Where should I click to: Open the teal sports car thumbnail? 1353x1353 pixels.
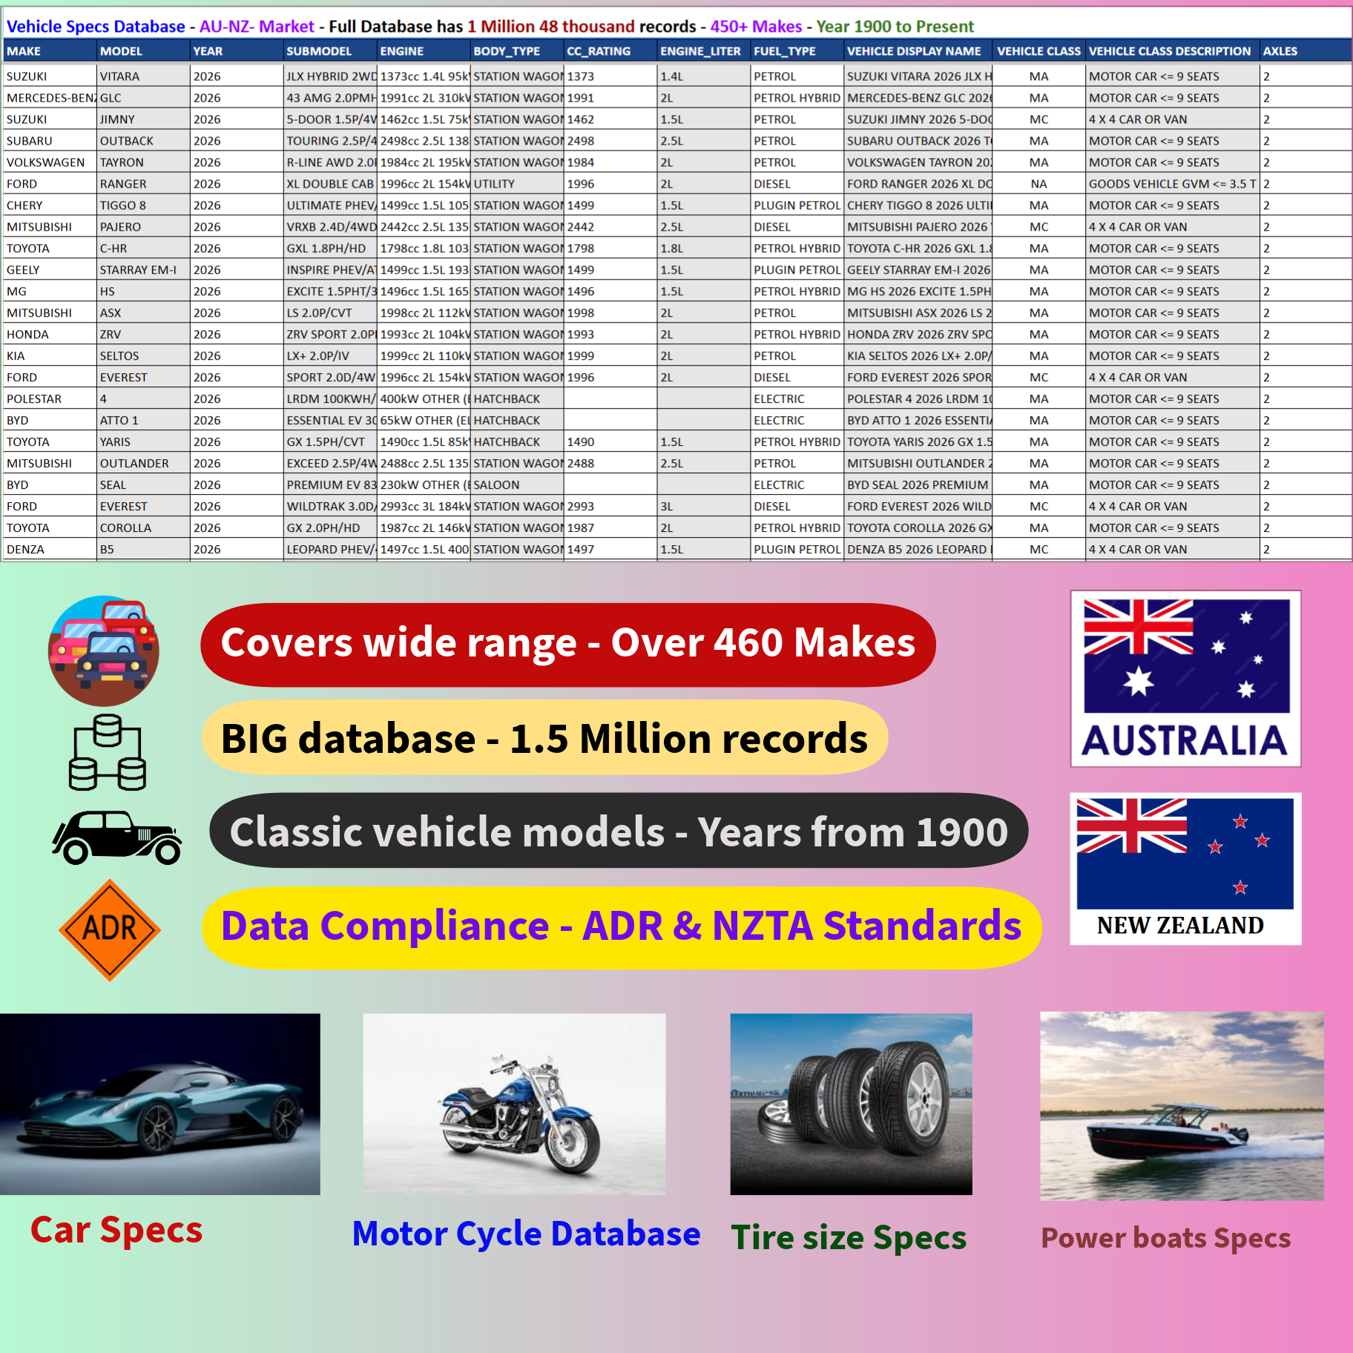pos(160,1104)
